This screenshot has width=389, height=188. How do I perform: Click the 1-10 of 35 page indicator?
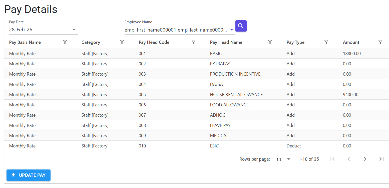(309, 159)
